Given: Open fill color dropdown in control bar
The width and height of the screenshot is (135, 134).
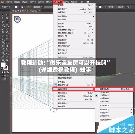Looking at the screenshot, I should (19, 7).
